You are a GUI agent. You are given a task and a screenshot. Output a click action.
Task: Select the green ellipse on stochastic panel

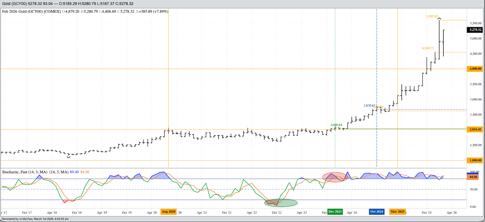click(x=281, y=203)
